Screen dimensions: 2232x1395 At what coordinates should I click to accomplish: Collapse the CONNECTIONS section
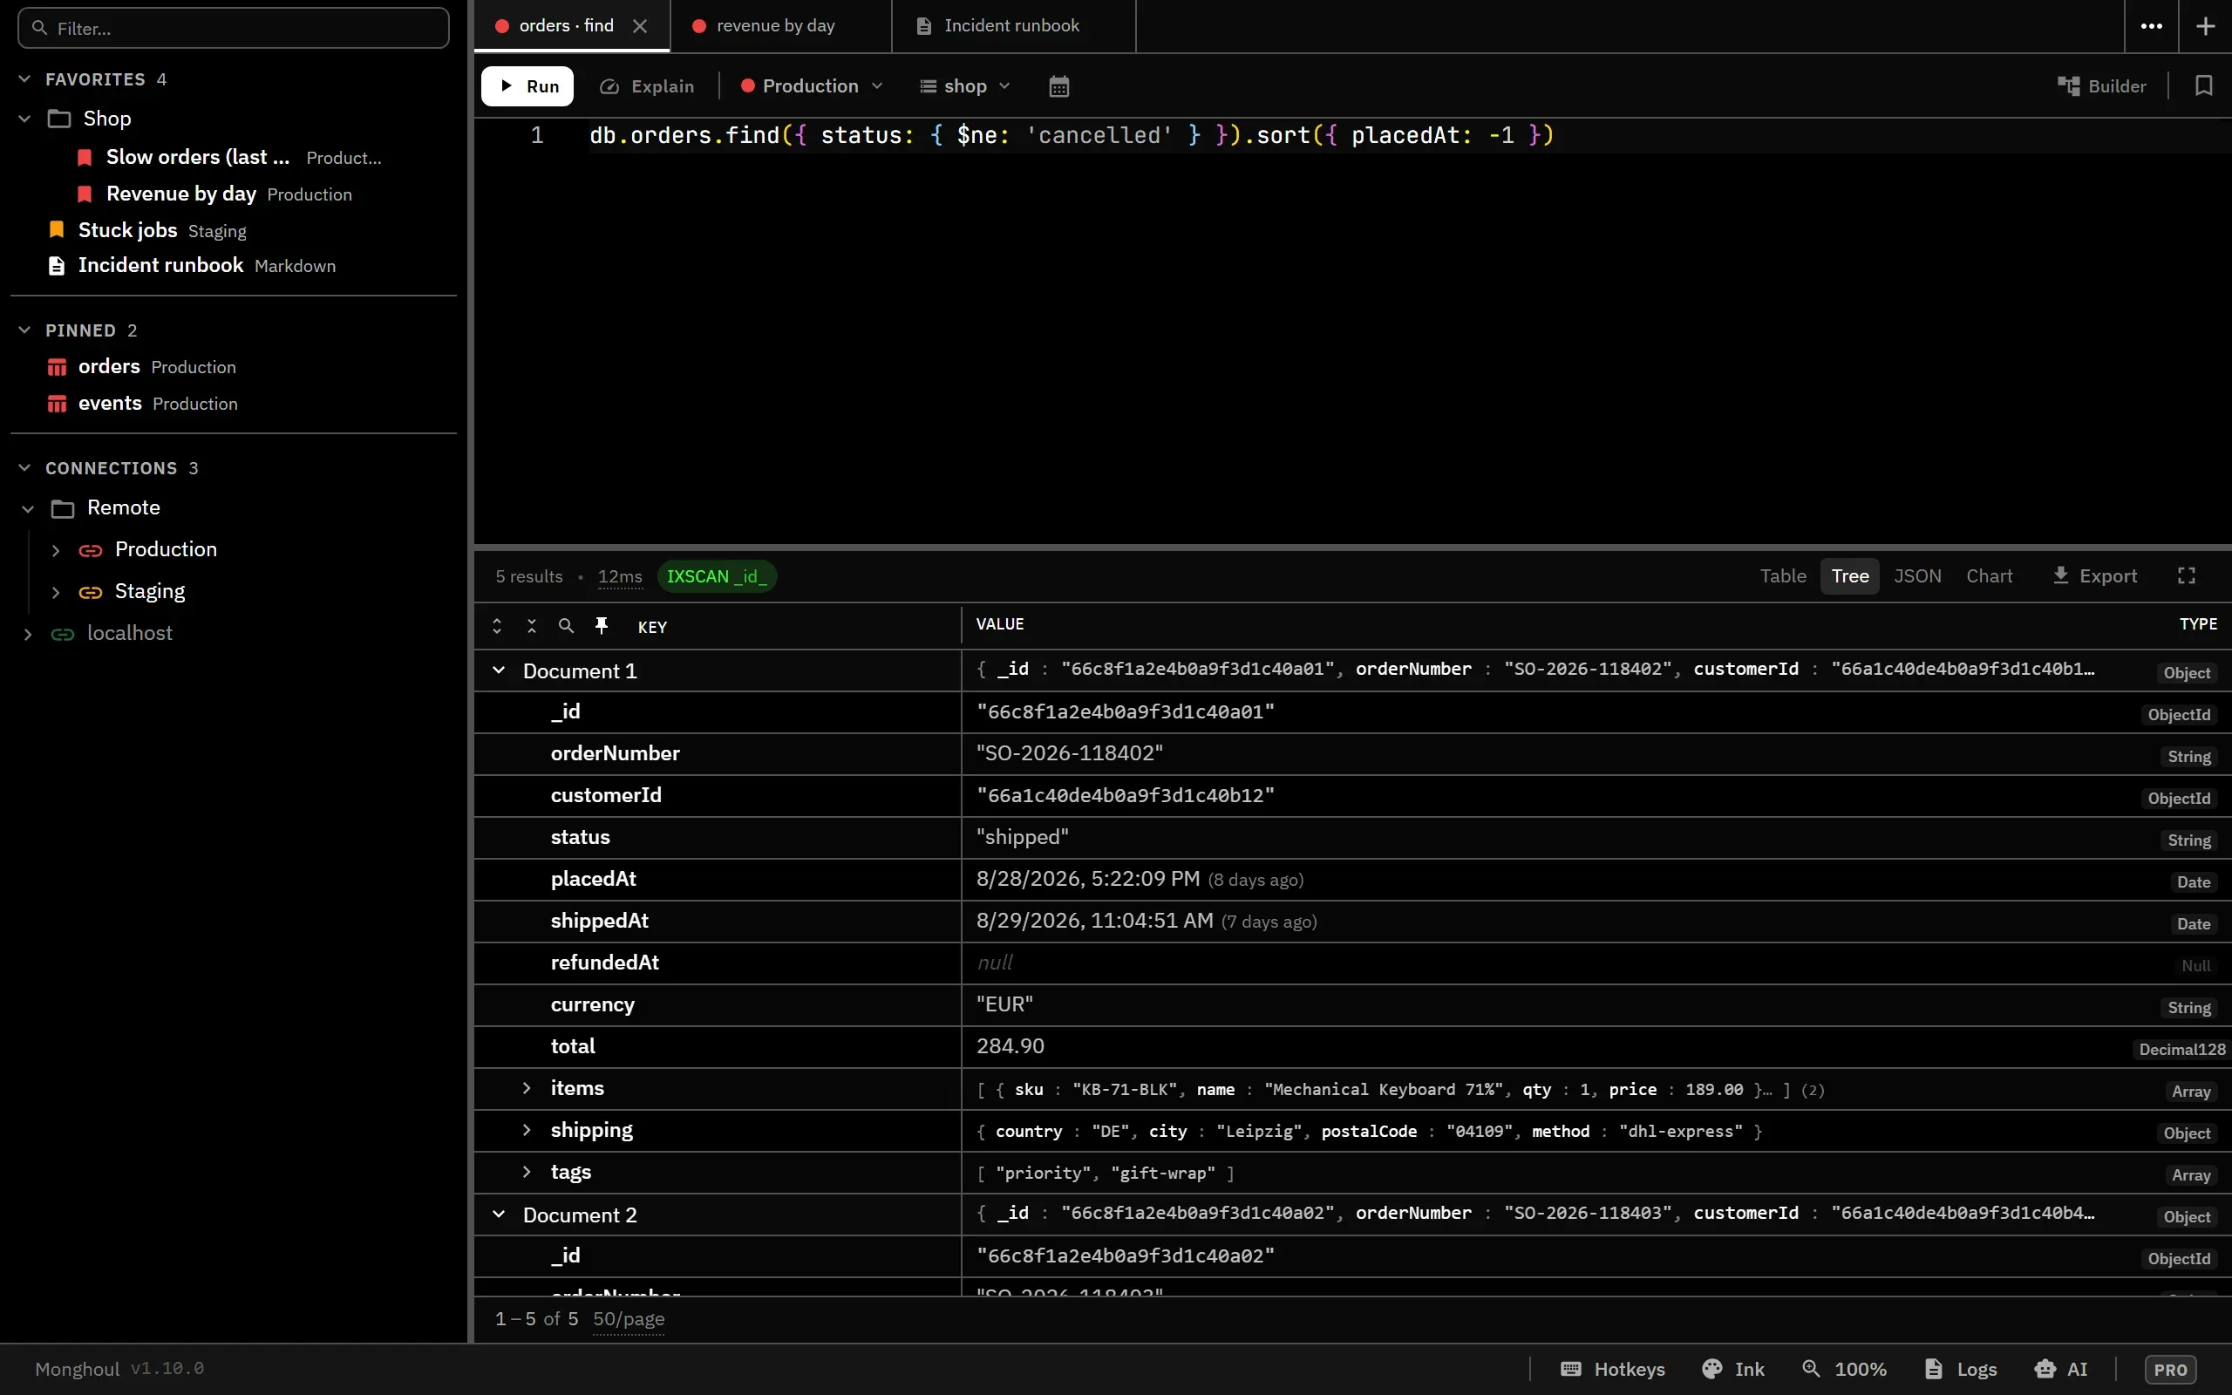point(25,468)
